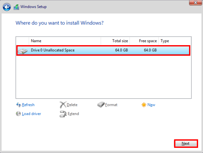Click the Free space column header
Image resolution: width=203 pixels, height=153 pixels.
coord(144,41)
